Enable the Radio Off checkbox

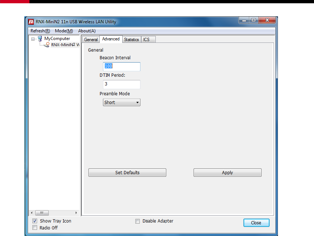[x=35, y=228]
